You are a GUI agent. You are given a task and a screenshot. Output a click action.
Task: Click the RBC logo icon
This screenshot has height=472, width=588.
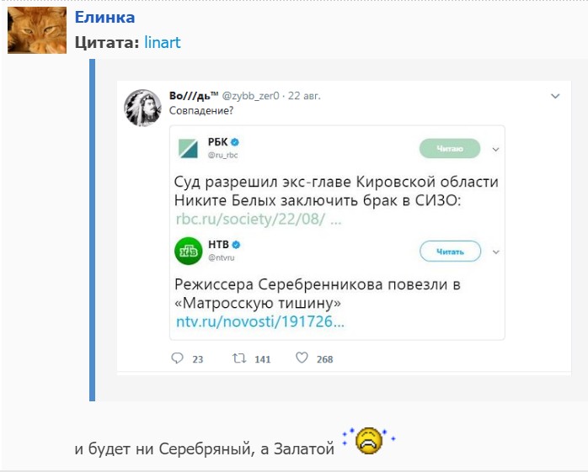[187, 148]
